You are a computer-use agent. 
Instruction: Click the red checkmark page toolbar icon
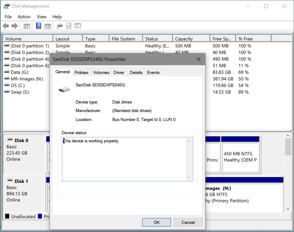coord(69,25)
